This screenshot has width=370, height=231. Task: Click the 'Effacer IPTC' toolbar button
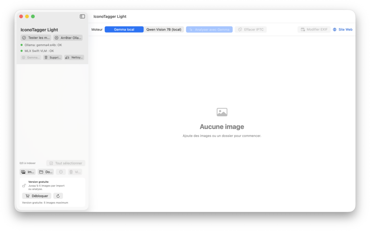tap(251, 30)
